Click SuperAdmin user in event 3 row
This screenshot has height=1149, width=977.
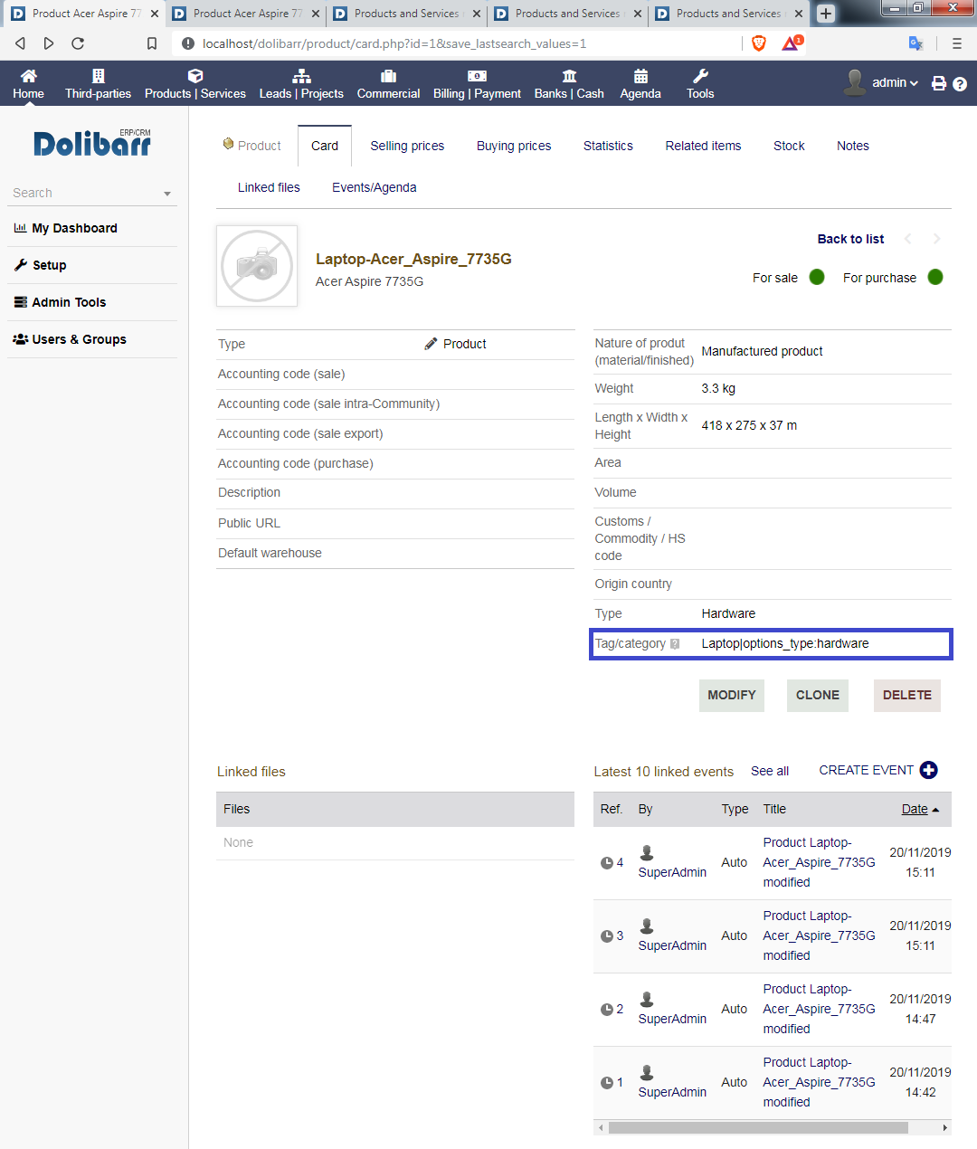pyautogui.click(x=672, y=945)
